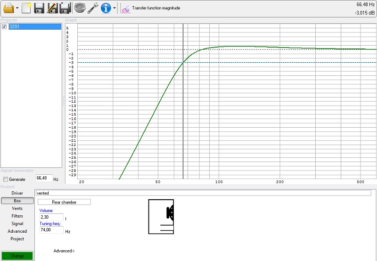The height and width of the screenshot is (261, 377).
Task: Click the save-as floppy with pencil icon
Action: point(52,8)
